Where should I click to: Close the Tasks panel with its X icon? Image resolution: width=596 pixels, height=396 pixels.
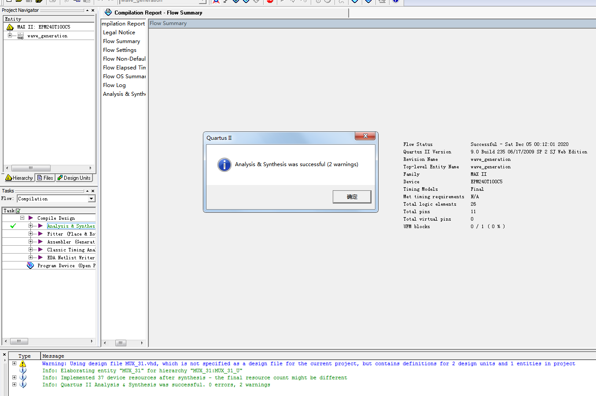pos(93,191)
